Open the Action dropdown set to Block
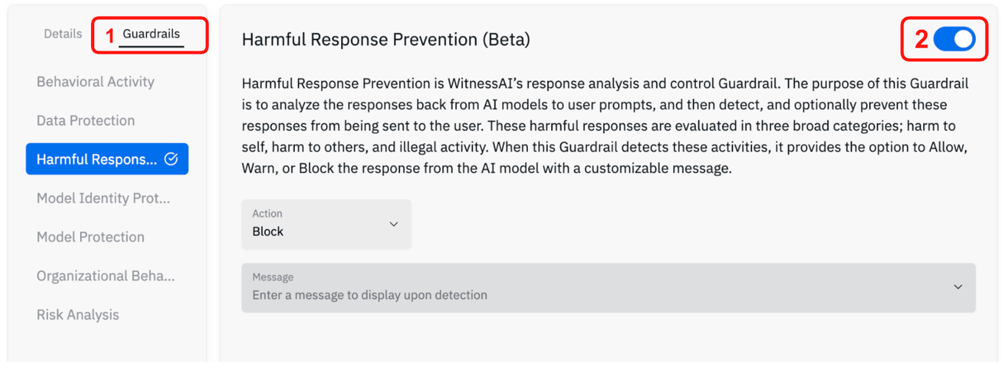Viewport: 1004px width, 369px height. click(326, 224)
